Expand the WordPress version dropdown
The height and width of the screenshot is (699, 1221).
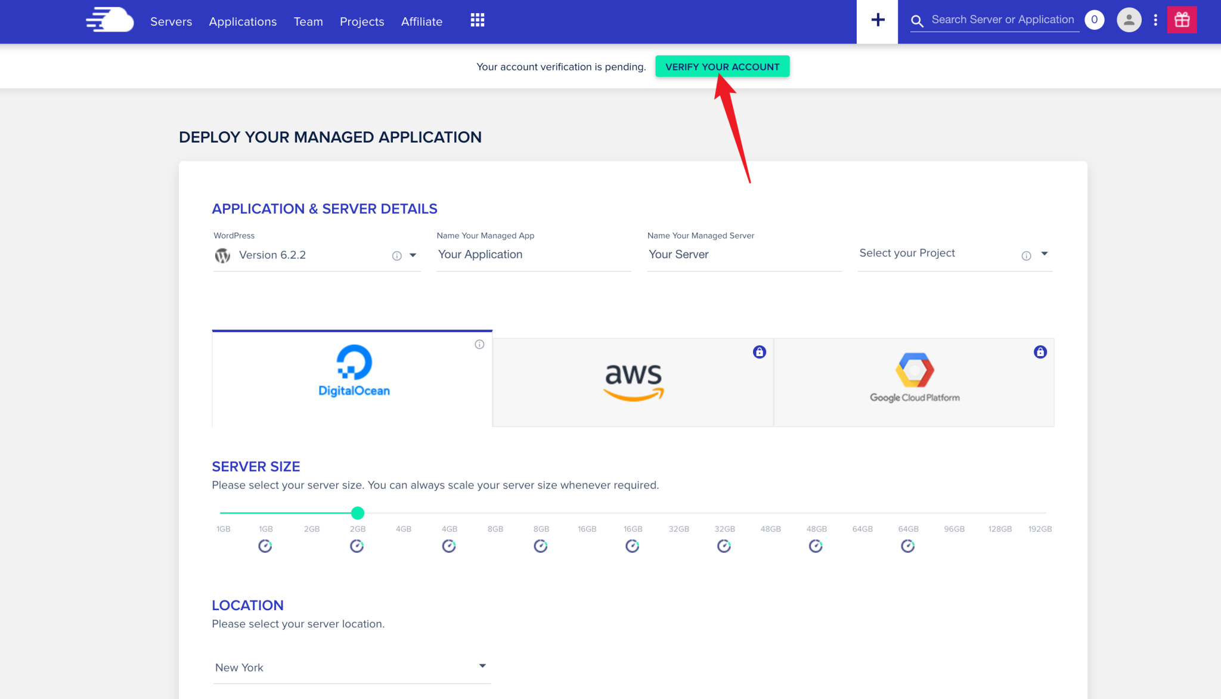[x=413, y=255]
